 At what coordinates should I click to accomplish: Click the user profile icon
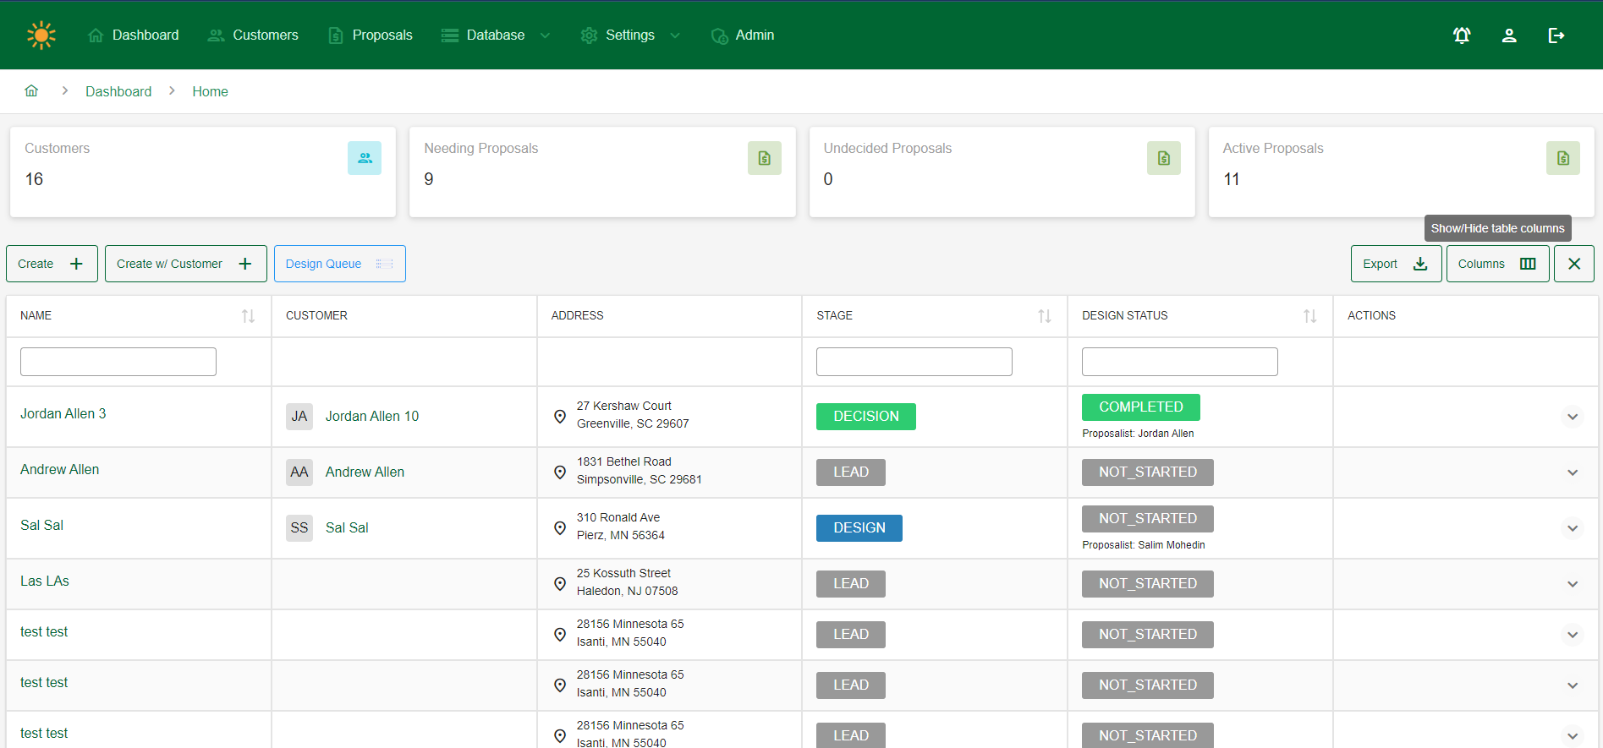(x=1508, y=35)
